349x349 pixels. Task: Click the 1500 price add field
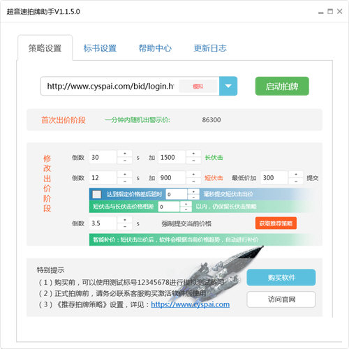pyautogui.click(x=172, y=157)
